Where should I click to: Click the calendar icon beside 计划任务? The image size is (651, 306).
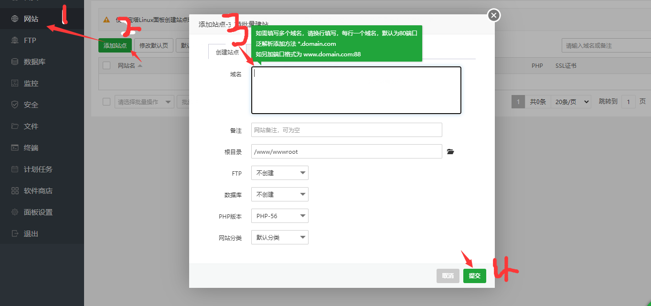tap(15, 169)
